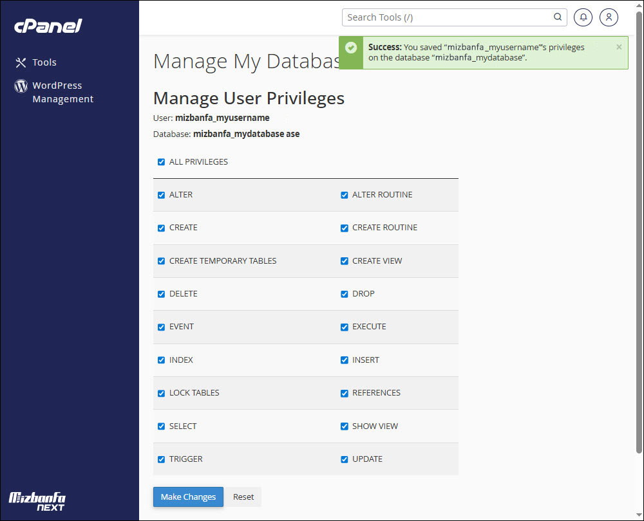Disable the CREATE TEMPORARY TABLES checkbox
This screenshot has height=521, width=644.
click(161, 261)
